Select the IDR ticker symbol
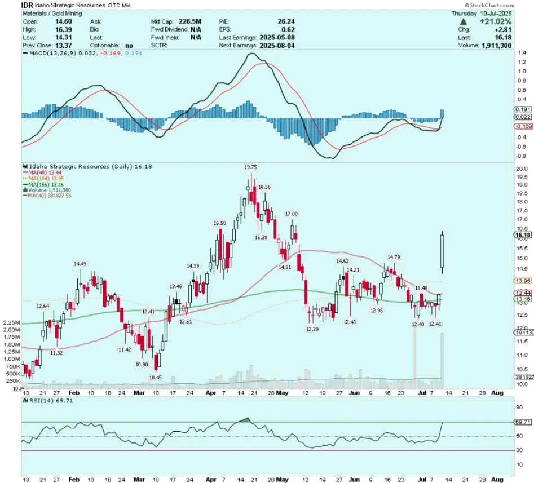Image resolution: width=534 pixels, height=483 pixels. tap(27, 5)
